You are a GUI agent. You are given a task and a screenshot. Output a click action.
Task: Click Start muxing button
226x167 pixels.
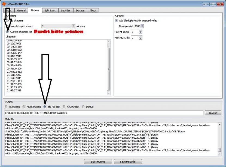98,162
